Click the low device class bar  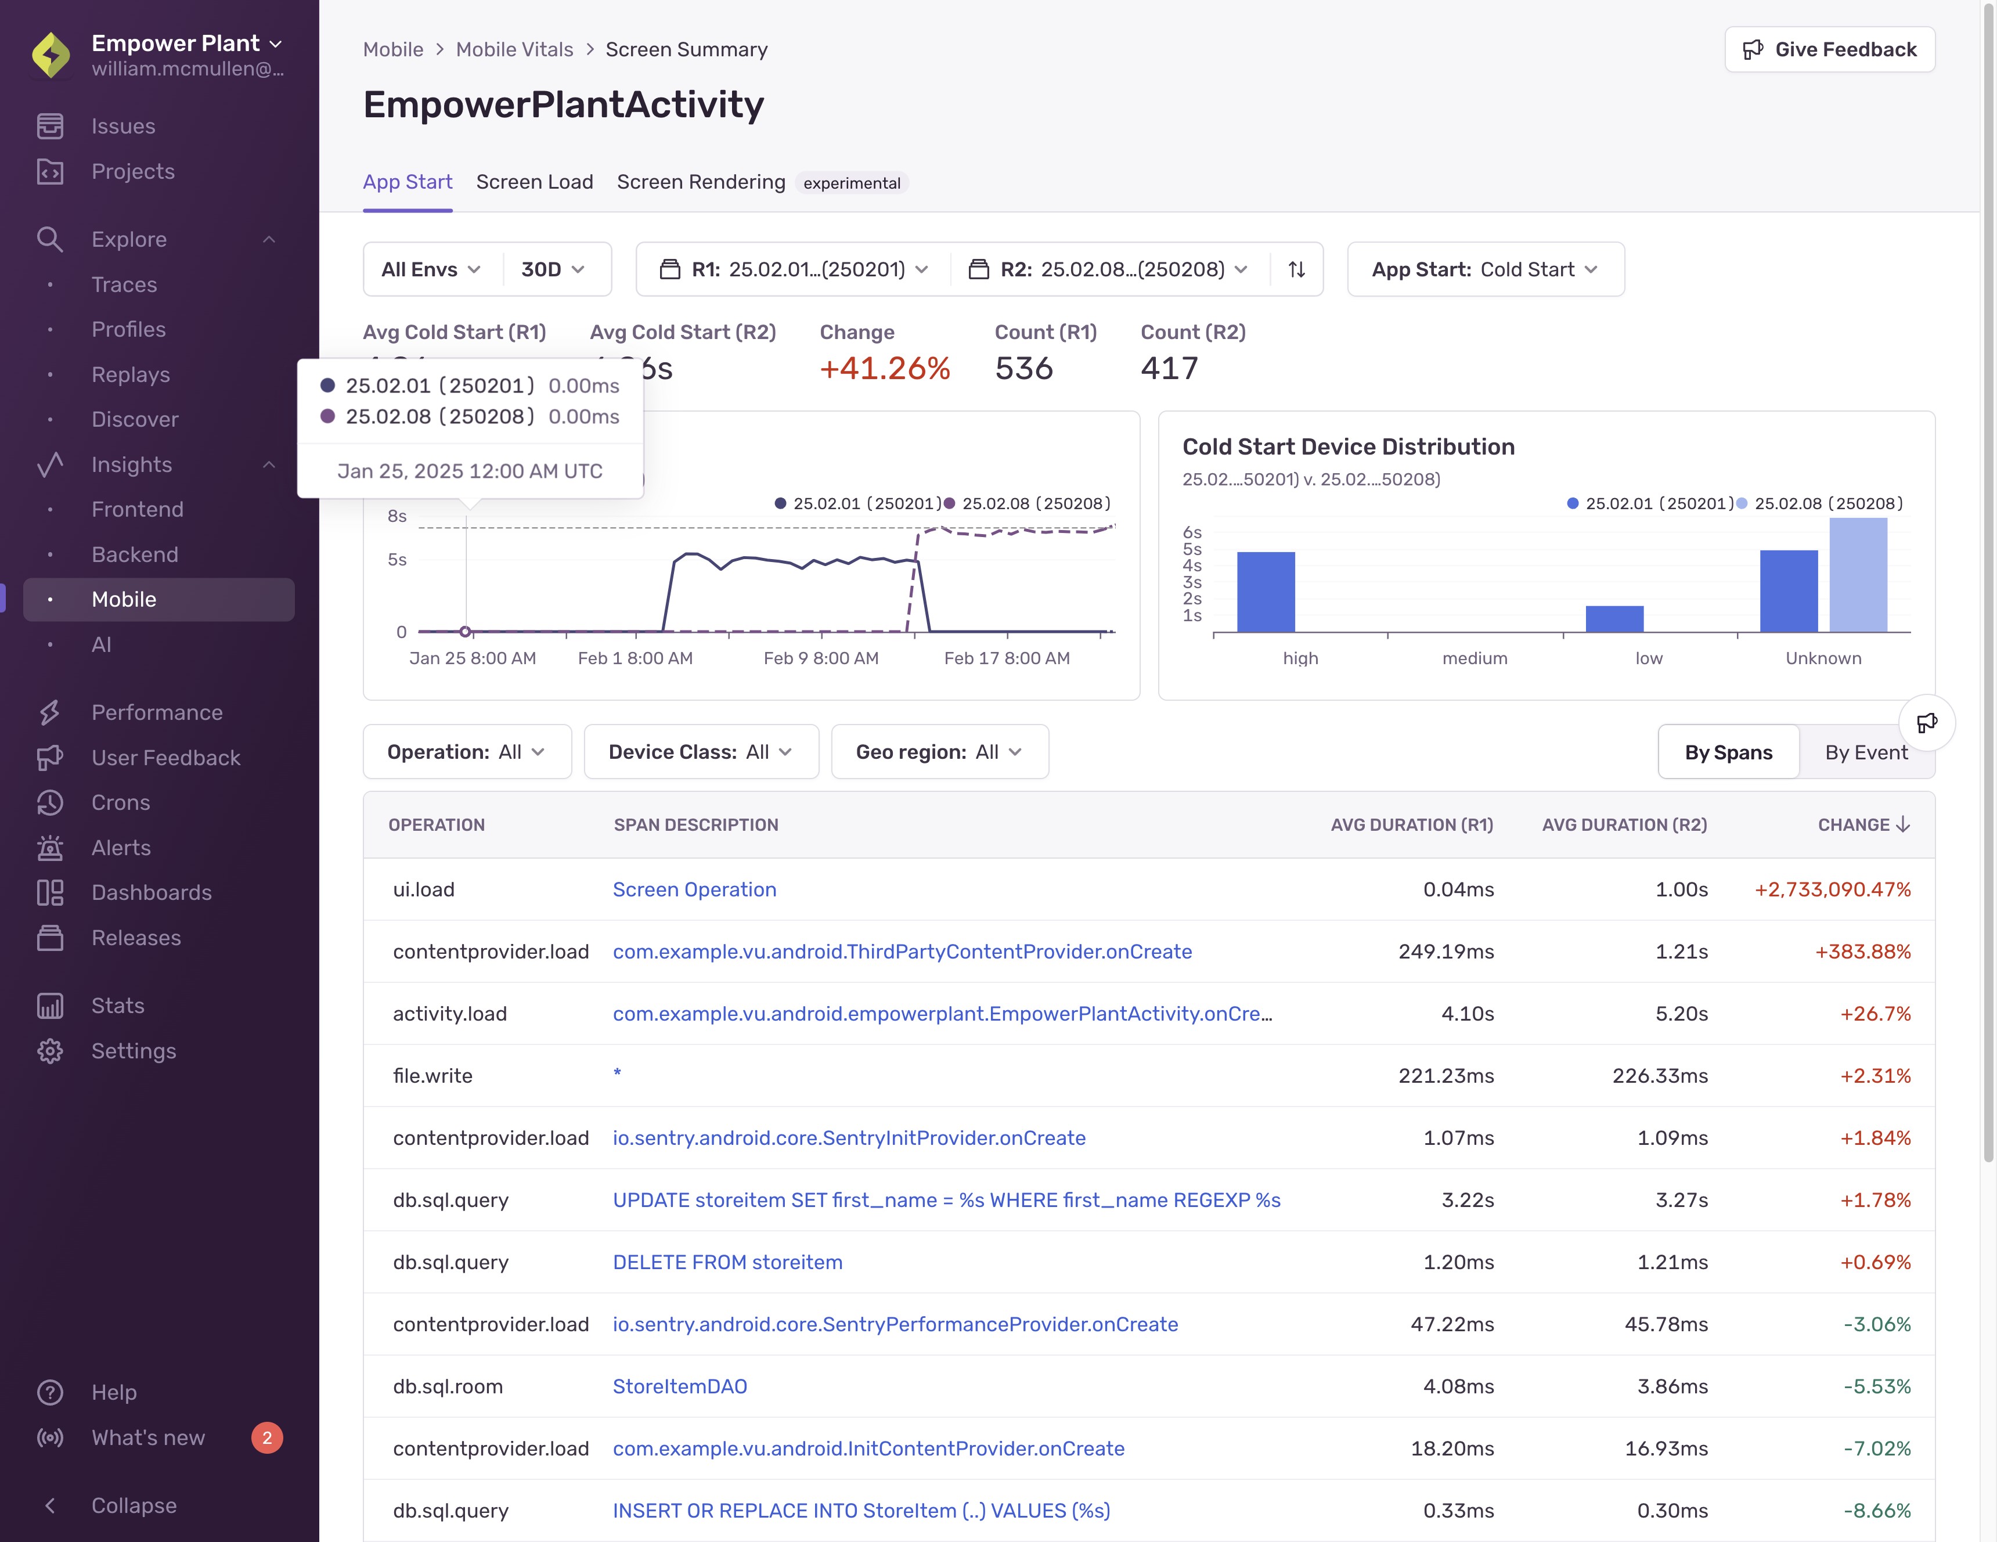(x=1615, y=618)
